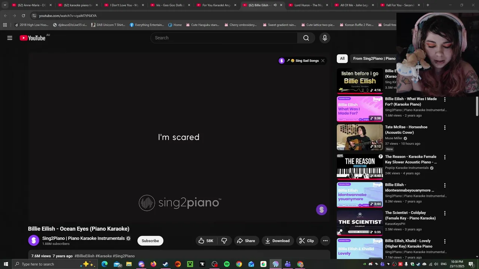Image resolution: width=479 pixels, height=269 pixels.
Task: Focus the YouTube search field
Action: click(224, 38)
